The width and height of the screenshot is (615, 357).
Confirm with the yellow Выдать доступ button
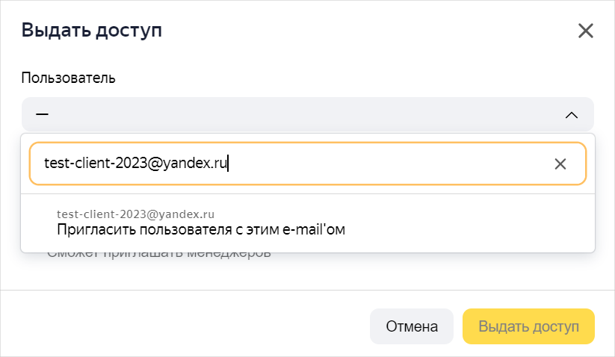pyautogui.click(x=528, y=326)
